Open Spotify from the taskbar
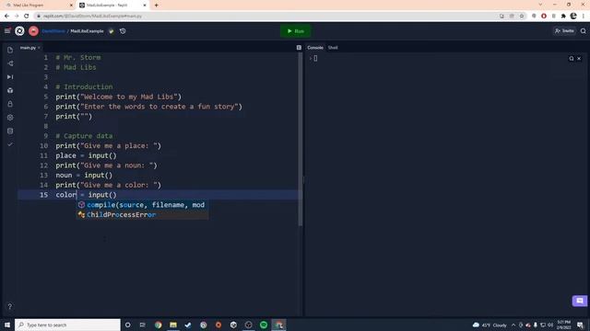 tap(264, 325)
